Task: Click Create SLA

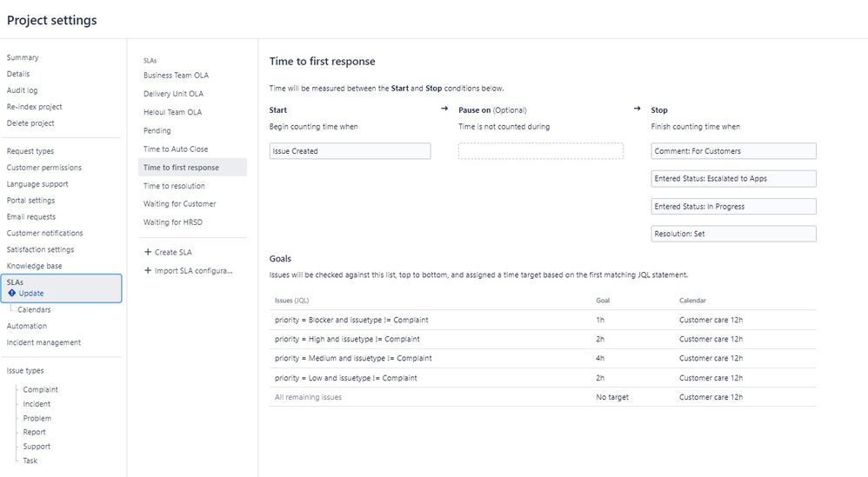Action: [173, 252]
